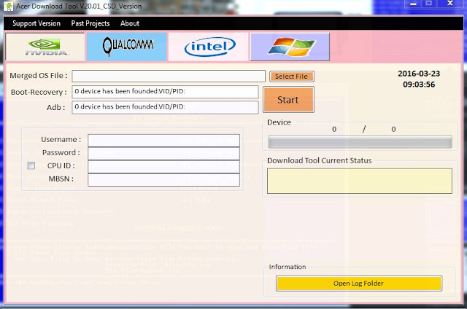Open the log folder via yellow button
Viewport: 467px width, 309px height.
(359, 283)
